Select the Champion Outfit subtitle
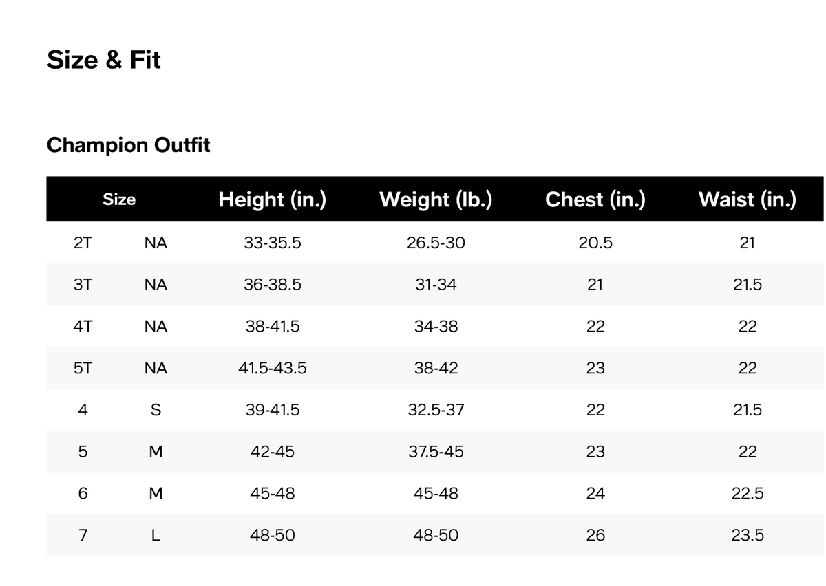Image resolution: width=826 pixels, height=586 pixels. [x=129, y=145]
